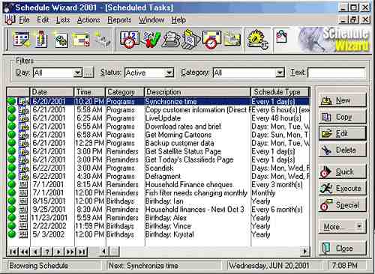Click the New button
Image resolution: width=375 pixels, height=274 pixels.
342,100
